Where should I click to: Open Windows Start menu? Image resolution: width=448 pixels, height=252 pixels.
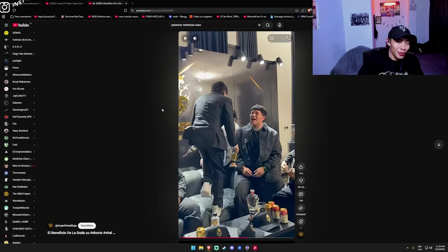(193, 248)
